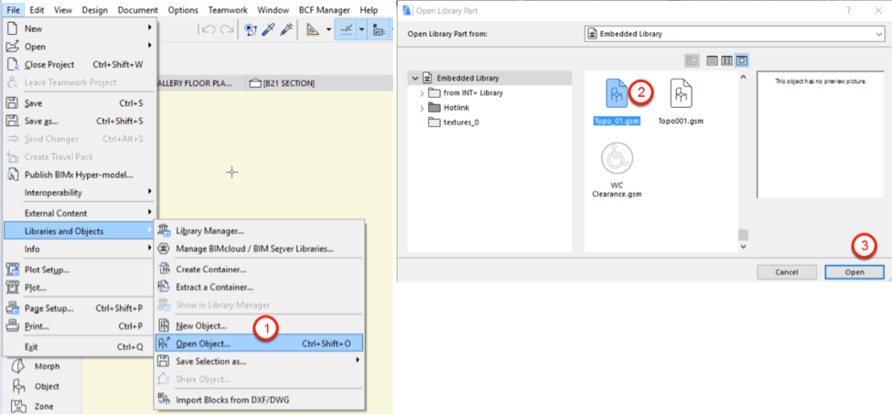This screenshot has height=415, width=892.
Task: Open the Teamwork menu
Action: click(x=228, y=10)
